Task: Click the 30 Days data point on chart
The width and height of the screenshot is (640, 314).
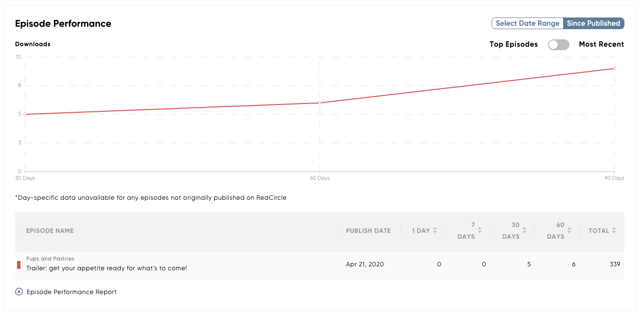Action: point(25,114)
